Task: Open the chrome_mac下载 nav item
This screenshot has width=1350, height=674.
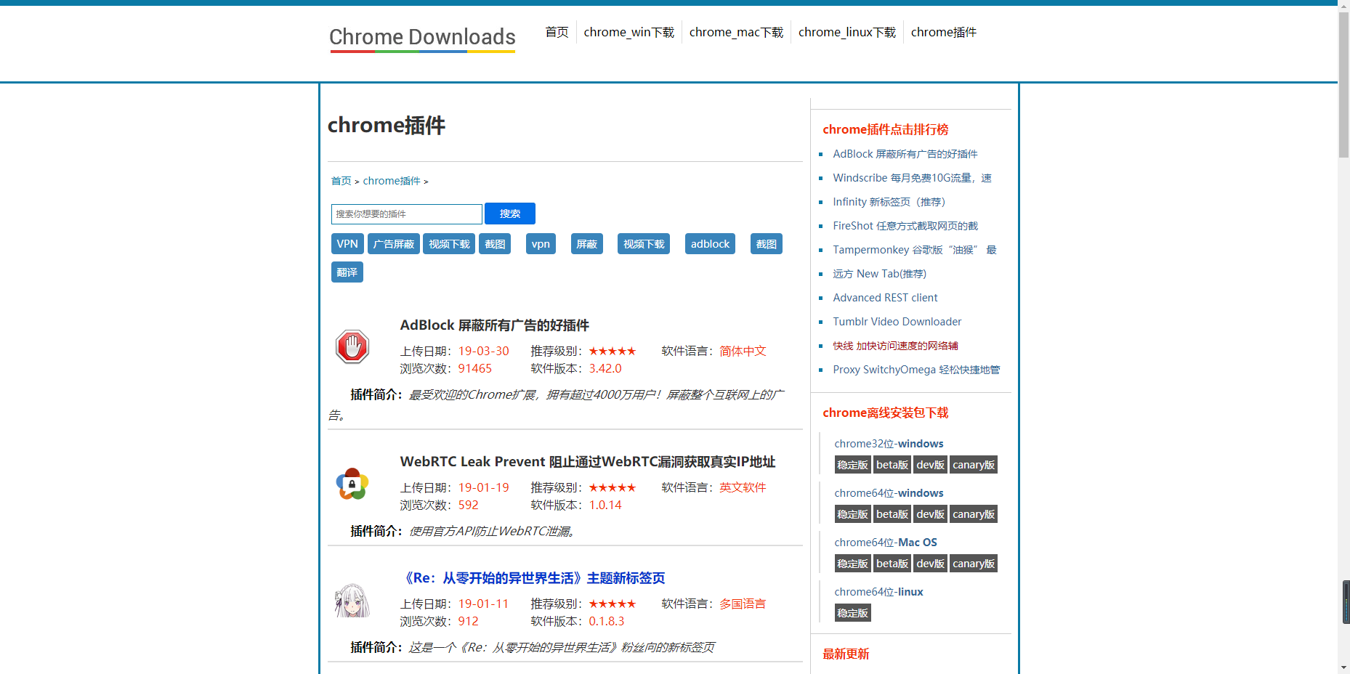Action: click(736, 32)
